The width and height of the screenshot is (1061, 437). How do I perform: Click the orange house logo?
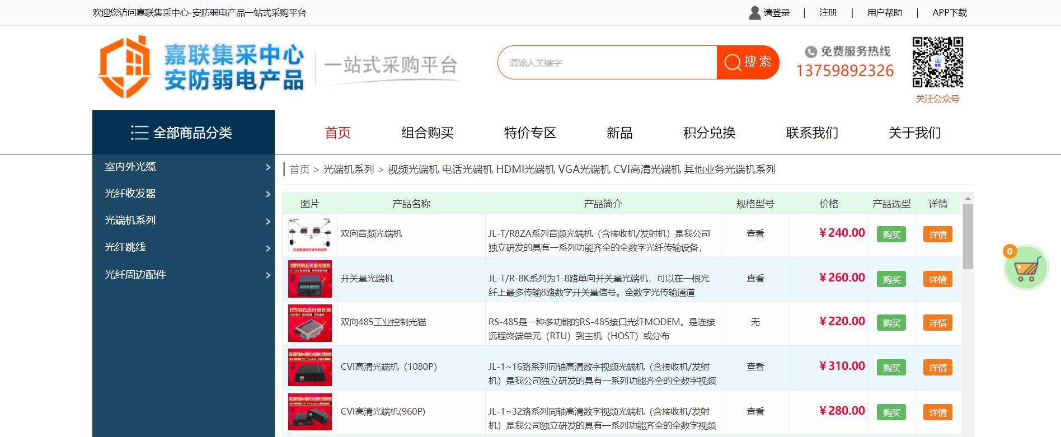click(x=124, y=67)
